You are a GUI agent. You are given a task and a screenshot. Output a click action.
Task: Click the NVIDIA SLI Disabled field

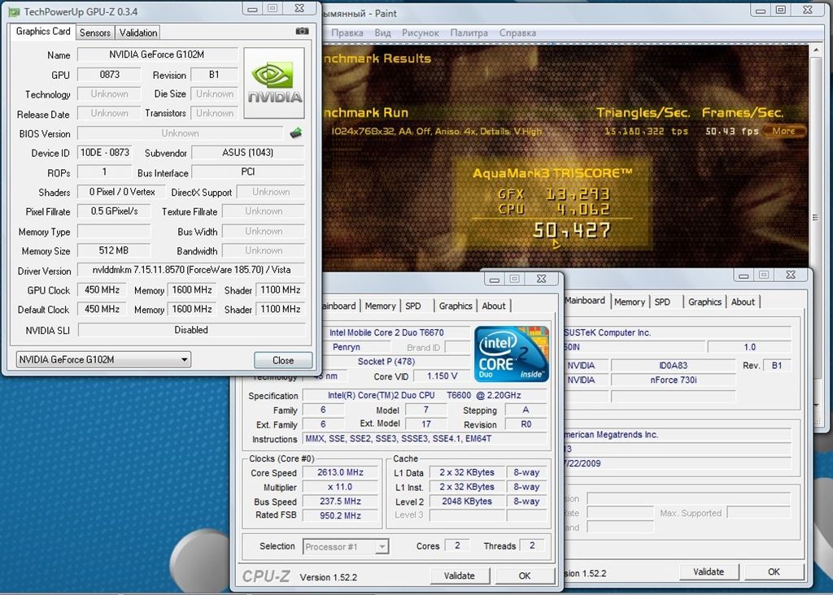point(191,330)
